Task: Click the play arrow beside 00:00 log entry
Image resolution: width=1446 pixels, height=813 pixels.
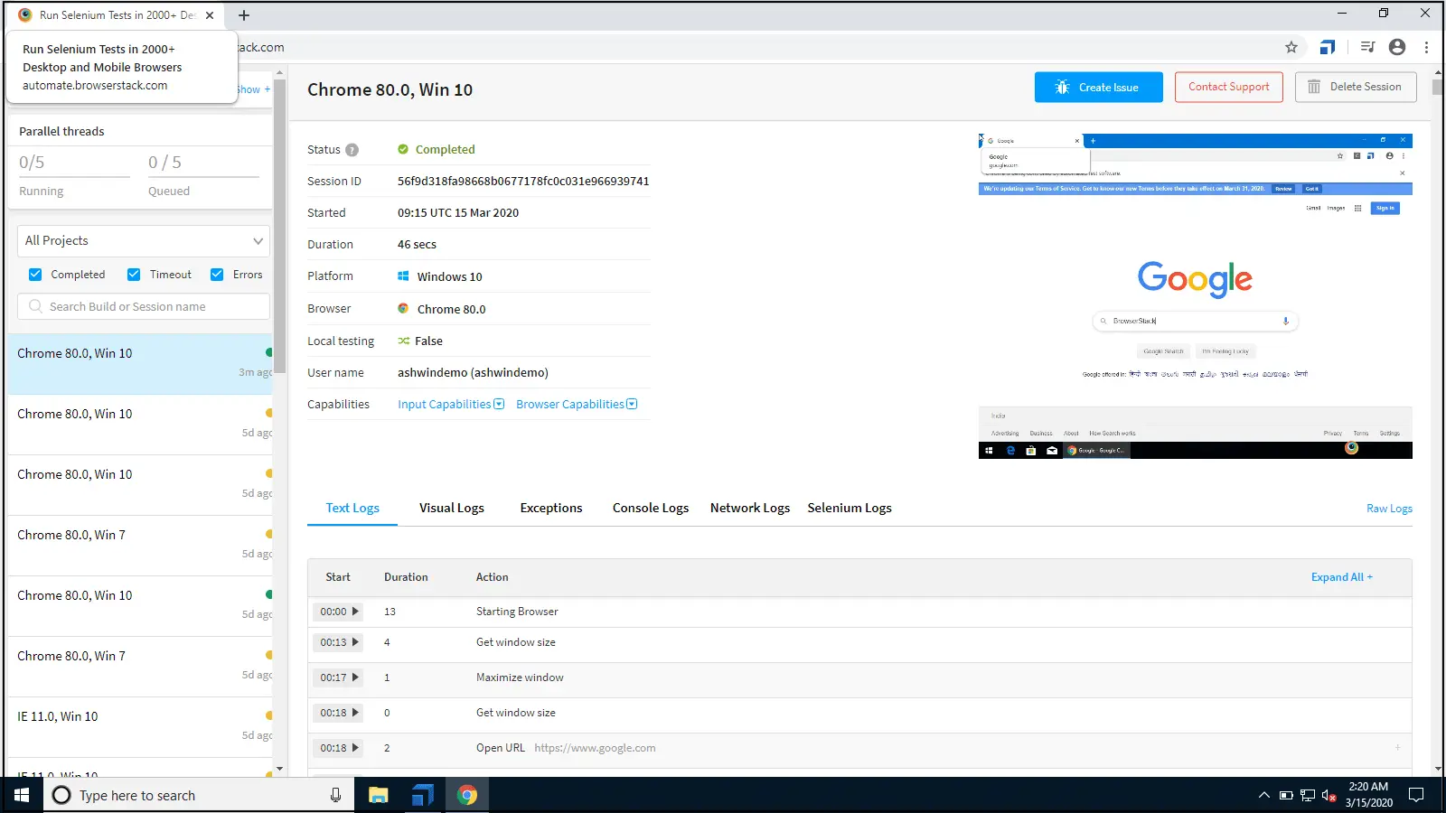Action: [x=355, y=612]
